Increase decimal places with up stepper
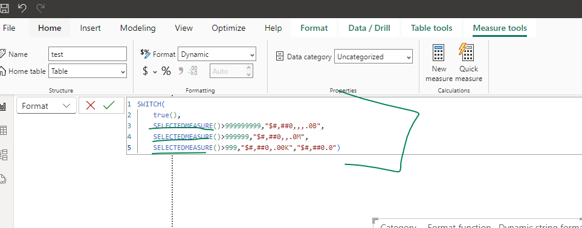 [x=248, y=68]
